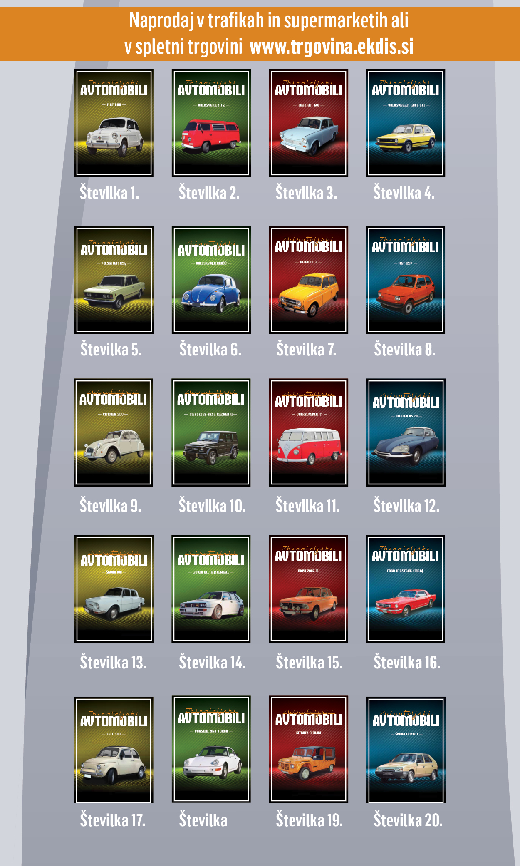This screenshot has height=867, width=520.
Task: Open the Fiat 600 issue cover
Action: pos(114,123)
